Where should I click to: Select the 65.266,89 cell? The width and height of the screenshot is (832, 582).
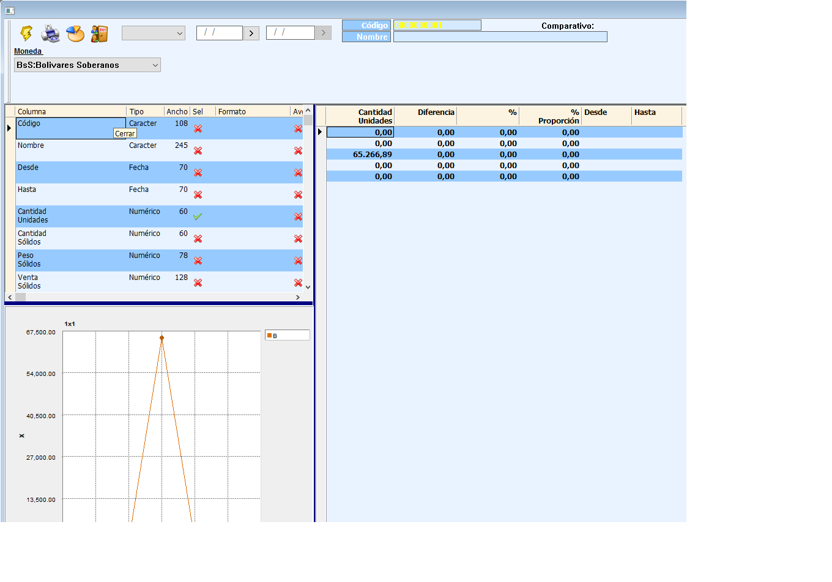click(360, 155)
